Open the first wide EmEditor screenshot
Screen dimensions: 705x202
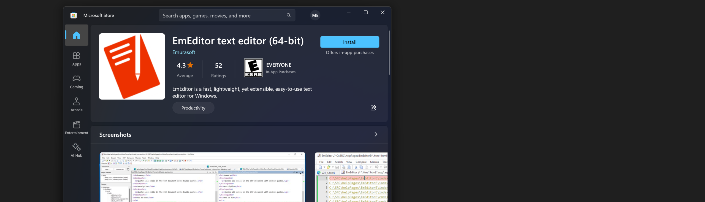click(x=202, y=177)
